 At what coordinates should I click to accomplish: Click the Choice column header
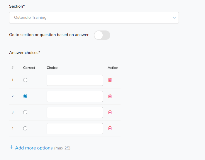52,68
